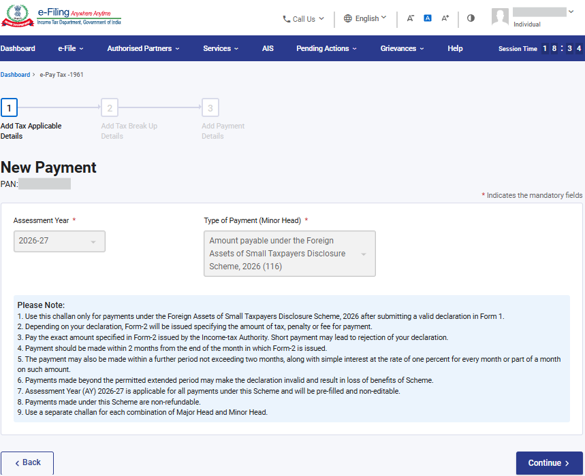Decrease font size with A- icon
The width and height of the screenshot is (585, 476).
410,18
